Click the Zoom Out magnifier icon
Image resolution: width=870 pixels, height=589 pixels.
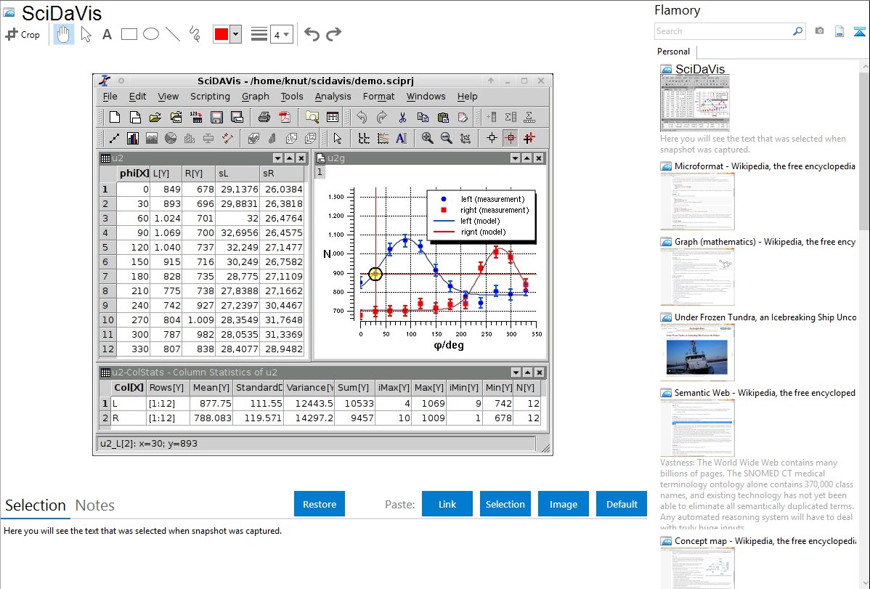coord(446,138)
